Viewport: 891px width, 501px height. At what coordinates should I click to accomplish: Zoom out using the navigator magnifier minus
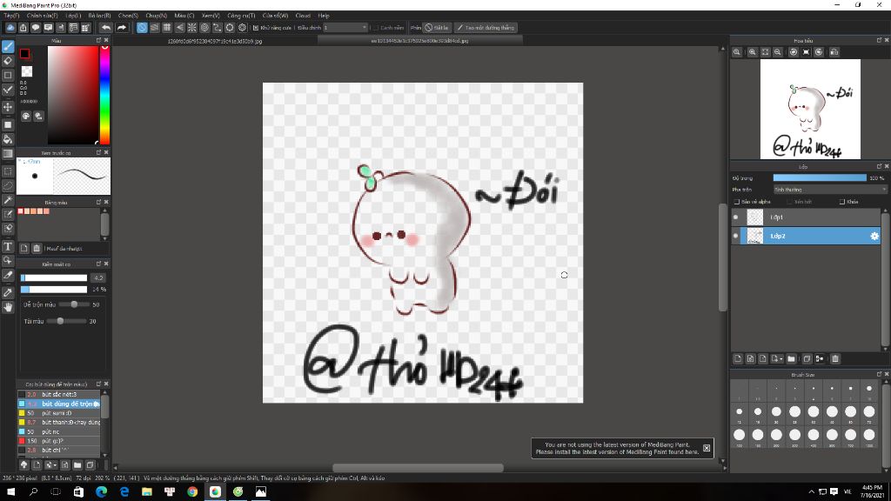click(x=777, y=51)
